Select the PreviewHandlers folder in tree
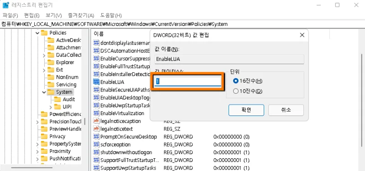 tap(65, 129)
